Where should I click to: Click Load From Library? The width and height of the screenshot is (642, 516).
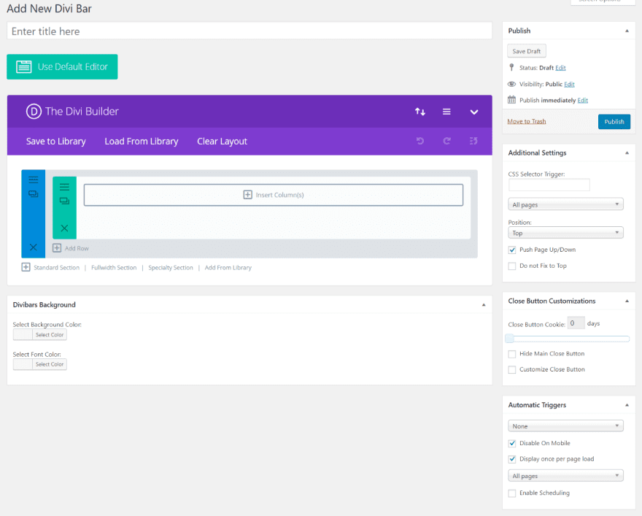[x=142, y=142]
